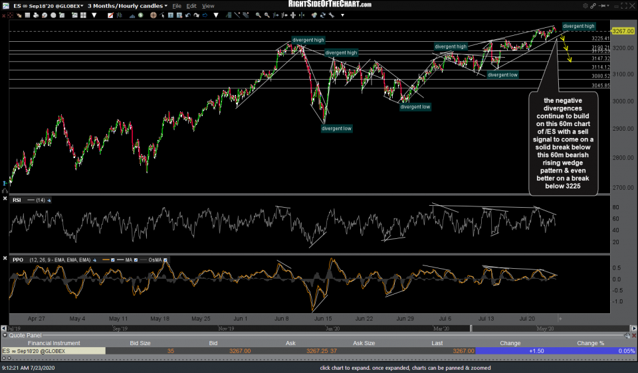Click the second text label tool icon
Image resolution: width=638 pixels, height=373 pixels.
[x=179, y=15]
